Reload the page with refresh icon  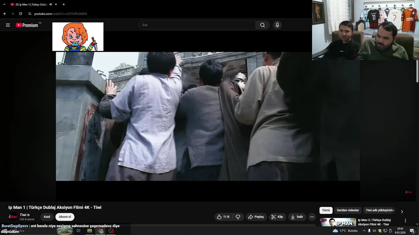tap(20, 14)
